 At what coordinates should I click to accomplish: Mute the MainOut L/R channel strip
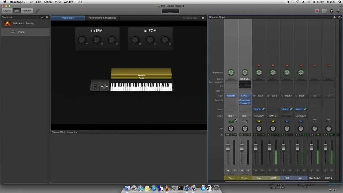(311, 170)
